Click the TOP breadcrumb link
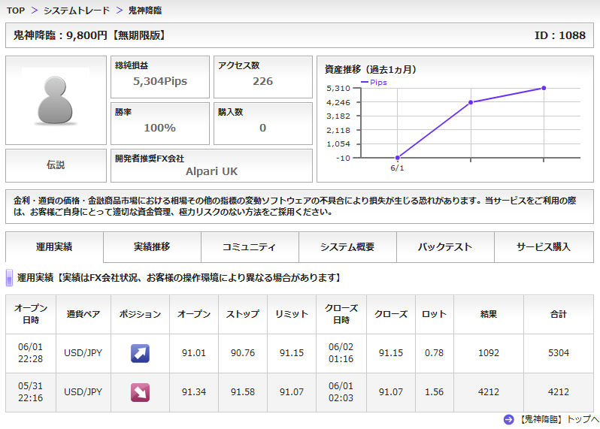This screenshot has width=600, height=429. pyautogui.click(x=16, y=11)
